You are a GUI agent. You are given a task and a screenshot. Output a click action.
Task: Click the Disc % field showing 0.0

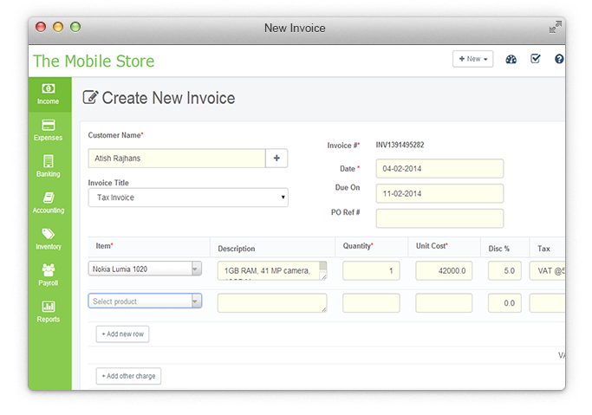pyautogui.click(x=504, y=303)
